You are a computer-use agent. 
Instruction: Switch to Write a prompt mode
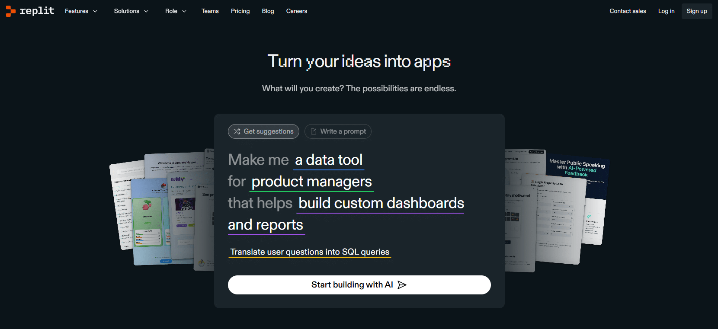point(338,131)
